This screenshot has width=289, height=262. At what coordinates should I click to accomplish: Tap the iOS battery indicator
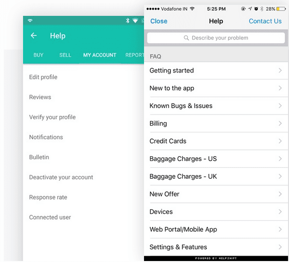281,9
